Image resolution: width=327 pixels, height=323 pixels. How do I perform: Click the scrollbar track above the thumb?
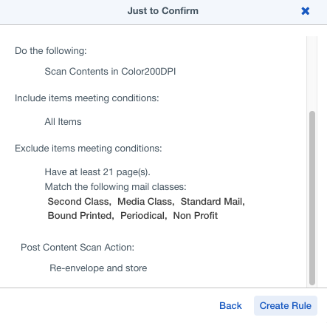[312, 73]
